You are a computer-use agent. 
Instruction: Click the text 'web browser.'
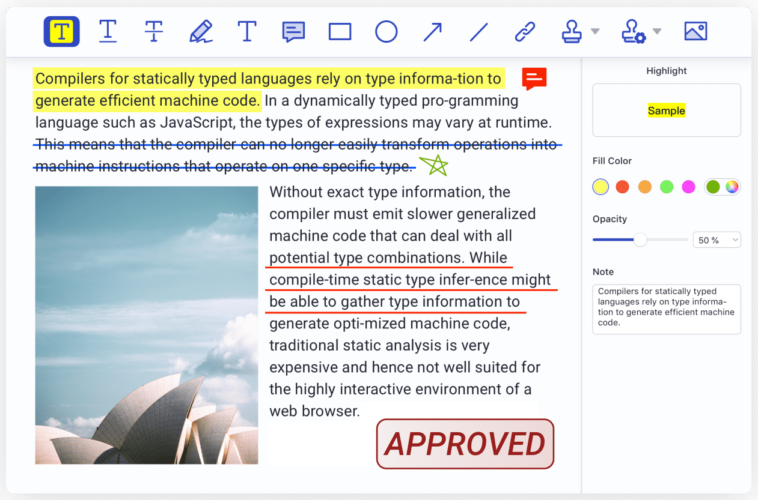[x=314, y=411]
